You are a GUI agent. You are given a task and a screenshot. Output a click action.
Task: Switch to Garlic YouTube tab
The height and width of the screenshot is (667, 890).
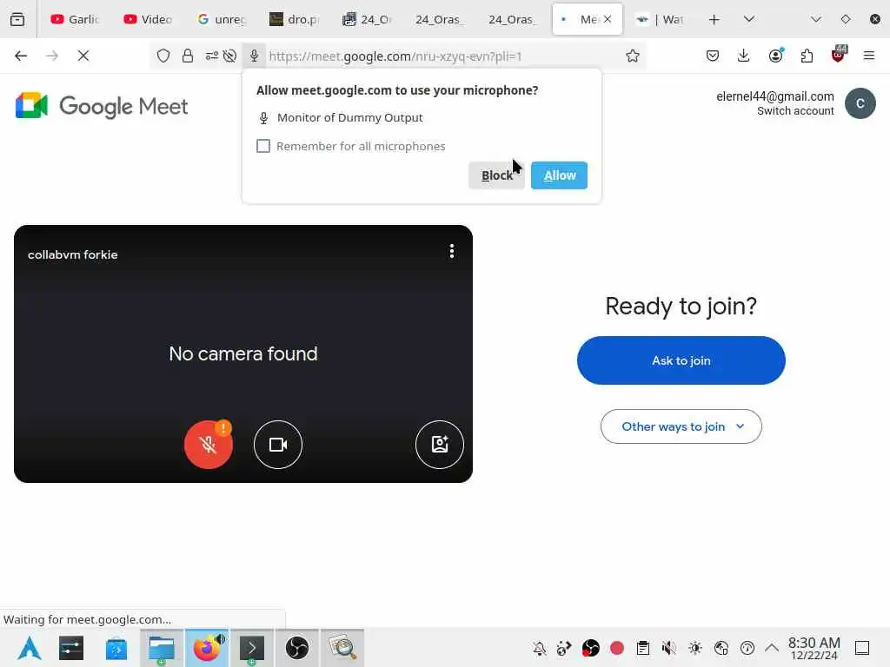75,19
